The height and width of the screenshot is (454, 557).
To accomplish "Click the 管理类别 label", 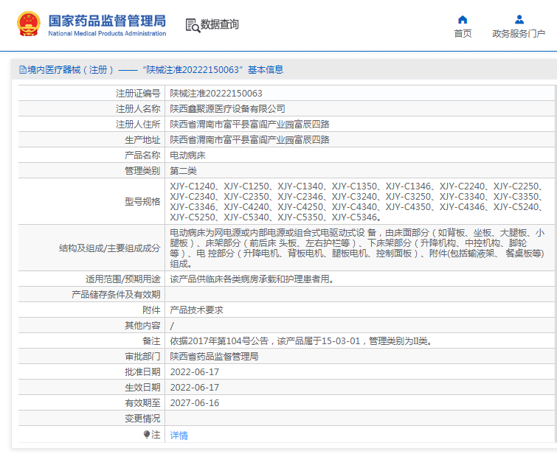I will (142, 171).
